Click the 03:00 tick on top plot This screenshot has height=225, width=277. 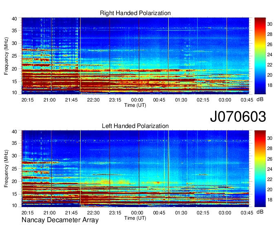[225, 100]
